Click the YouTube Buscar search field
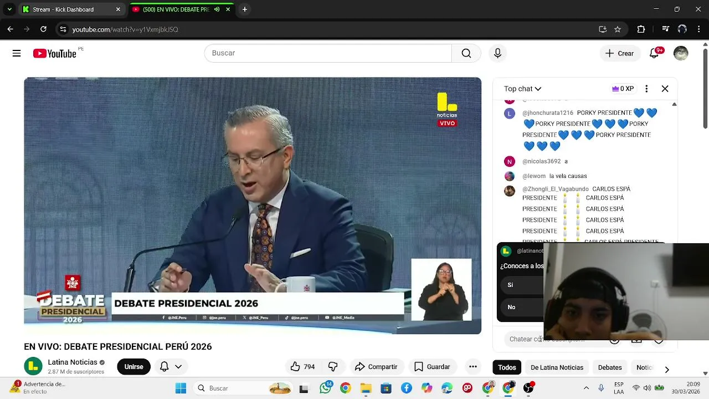The height and width of the screenshot is (399, 709). pos(328,53)
